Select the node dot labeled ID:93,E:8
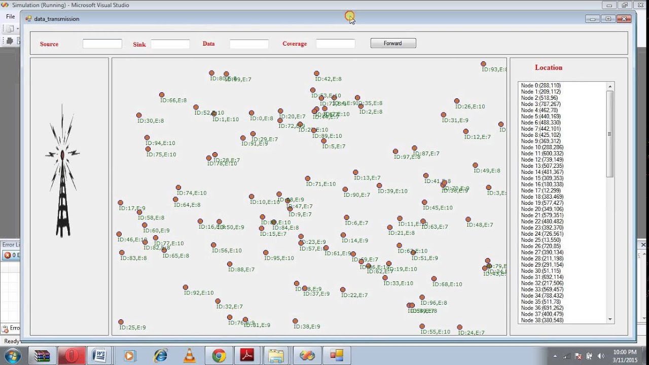 click(483, 64)
